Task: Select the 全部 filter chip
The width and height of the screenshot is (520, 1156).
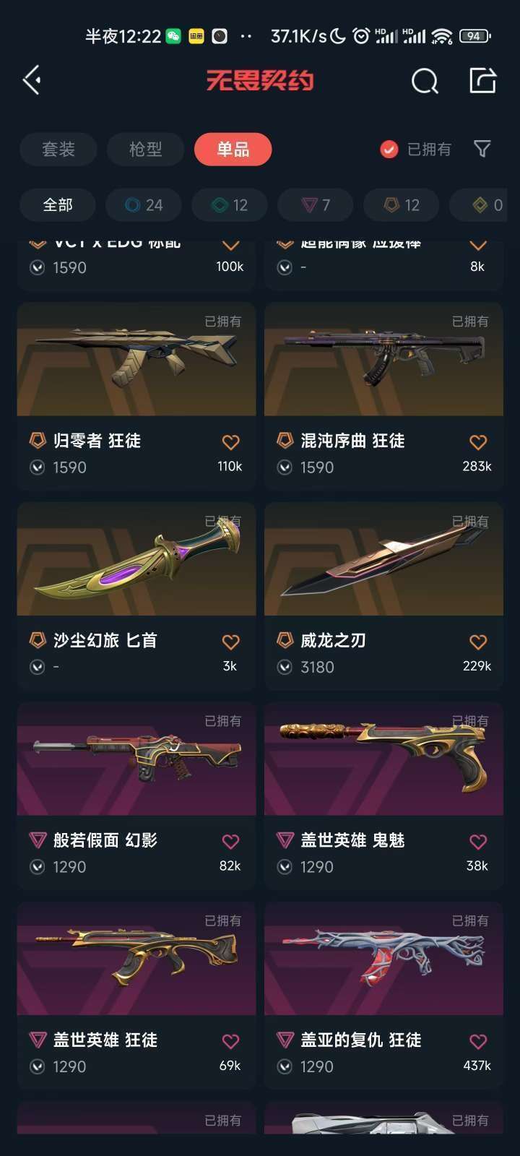Action: coord(58,205)
